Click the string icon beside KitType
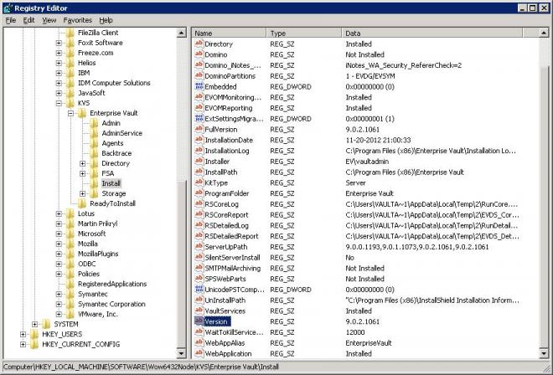The width and height of the screenshot is (553, 375). click(199, 182)
